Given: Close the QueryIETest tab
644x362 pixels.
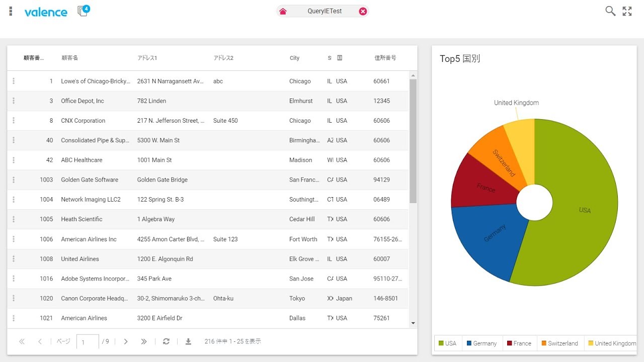Looking at the screenshot, I should [x=363, y=11].
